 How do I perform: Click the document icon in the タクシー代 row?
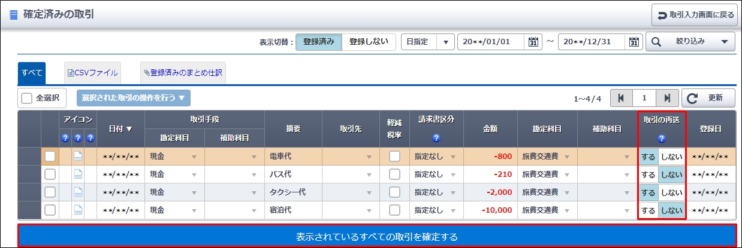point(77,192)
